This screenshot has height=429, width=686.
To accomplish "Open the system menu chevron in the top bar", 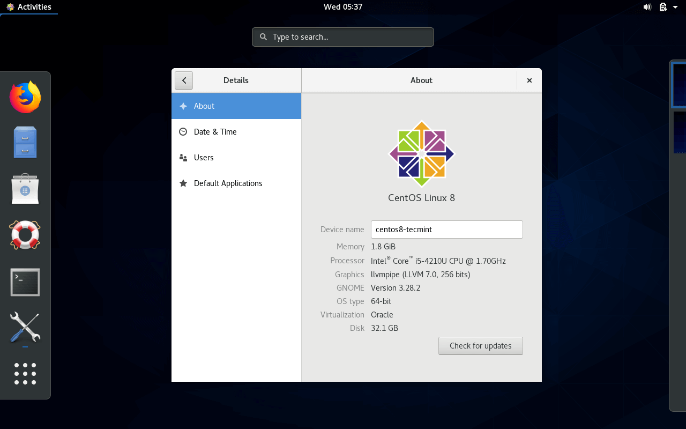I will tap(675, 7).
